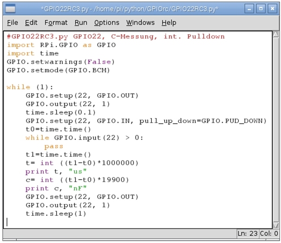The width and height of the screenshot is (281, 243).
Task: Maximize the IDLE editor window
Action: pos(261,8)
